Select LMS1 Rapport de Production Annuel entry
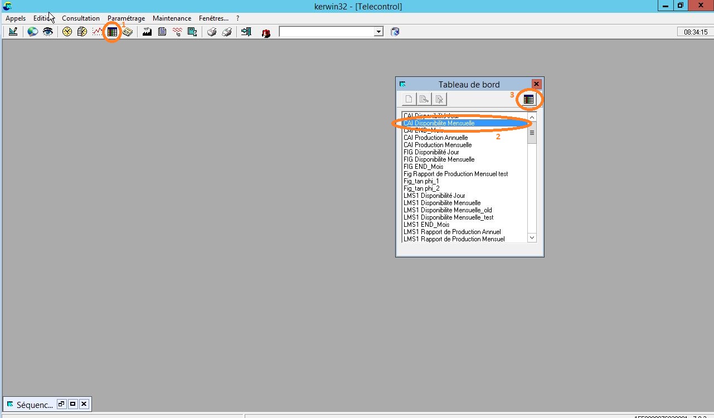The height and width of the screenshot is (418, 714). (452, 232)
